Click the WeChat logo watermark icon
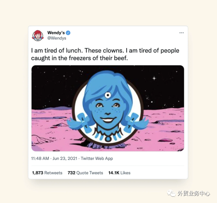 point(171,193)
